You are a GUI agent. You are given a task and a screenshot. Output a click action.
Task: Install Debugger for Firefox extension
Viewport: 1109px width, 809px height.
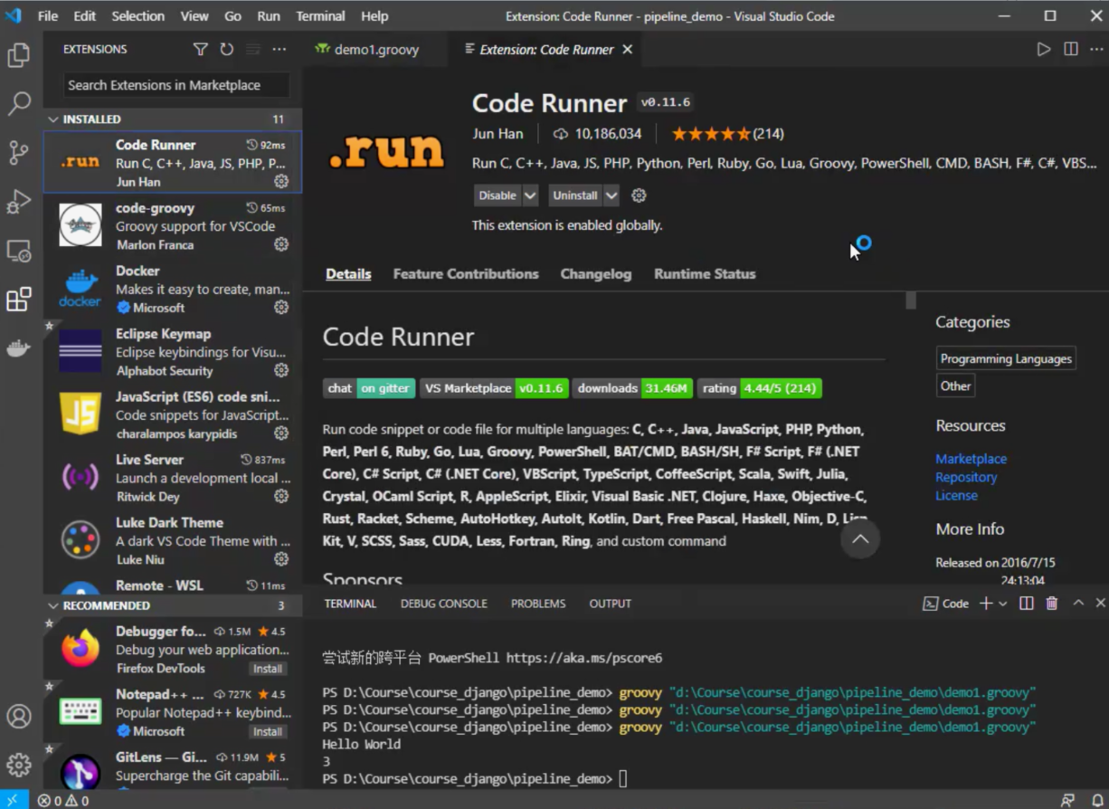[x=268, y=669]
